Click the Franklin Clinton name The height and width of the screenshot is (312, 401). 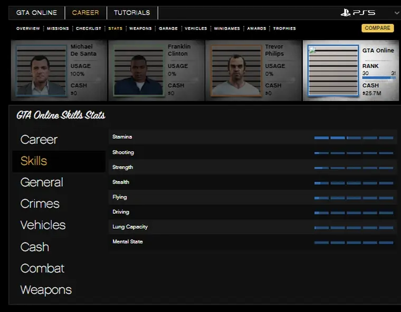(x=179, y=50)
